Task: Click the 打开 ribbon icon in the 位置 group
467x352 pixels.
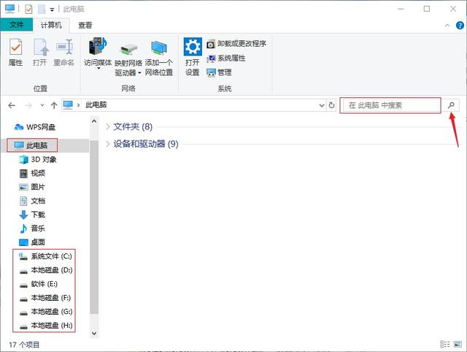Action: 40,47
